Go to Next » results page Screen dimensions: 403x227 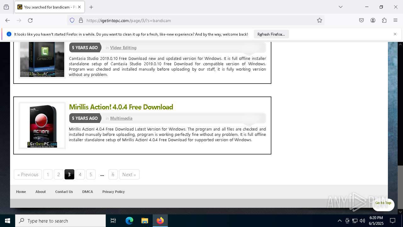pyautogui.click(x=129, y=174)
